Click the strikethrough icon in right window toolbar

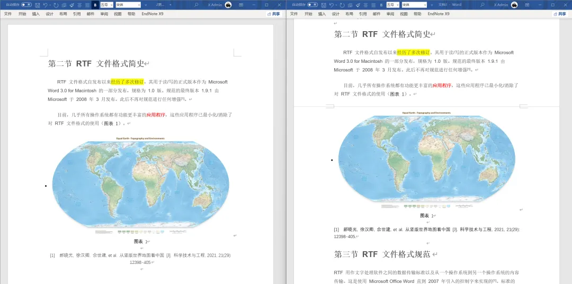coord(350,5)
